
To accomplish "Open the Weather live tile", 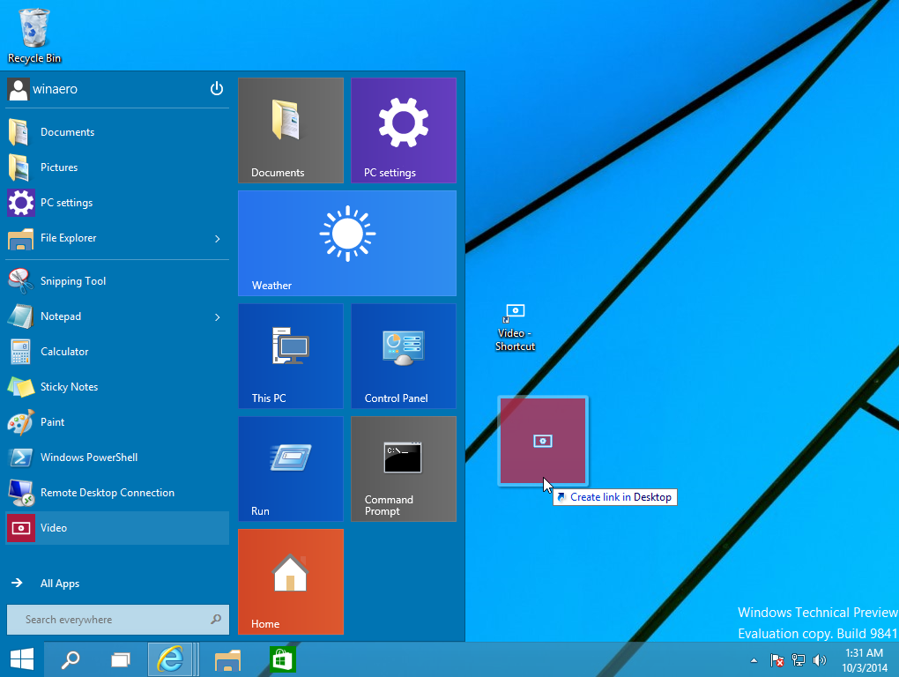I will pyautogui.click(x=346, y=243).
